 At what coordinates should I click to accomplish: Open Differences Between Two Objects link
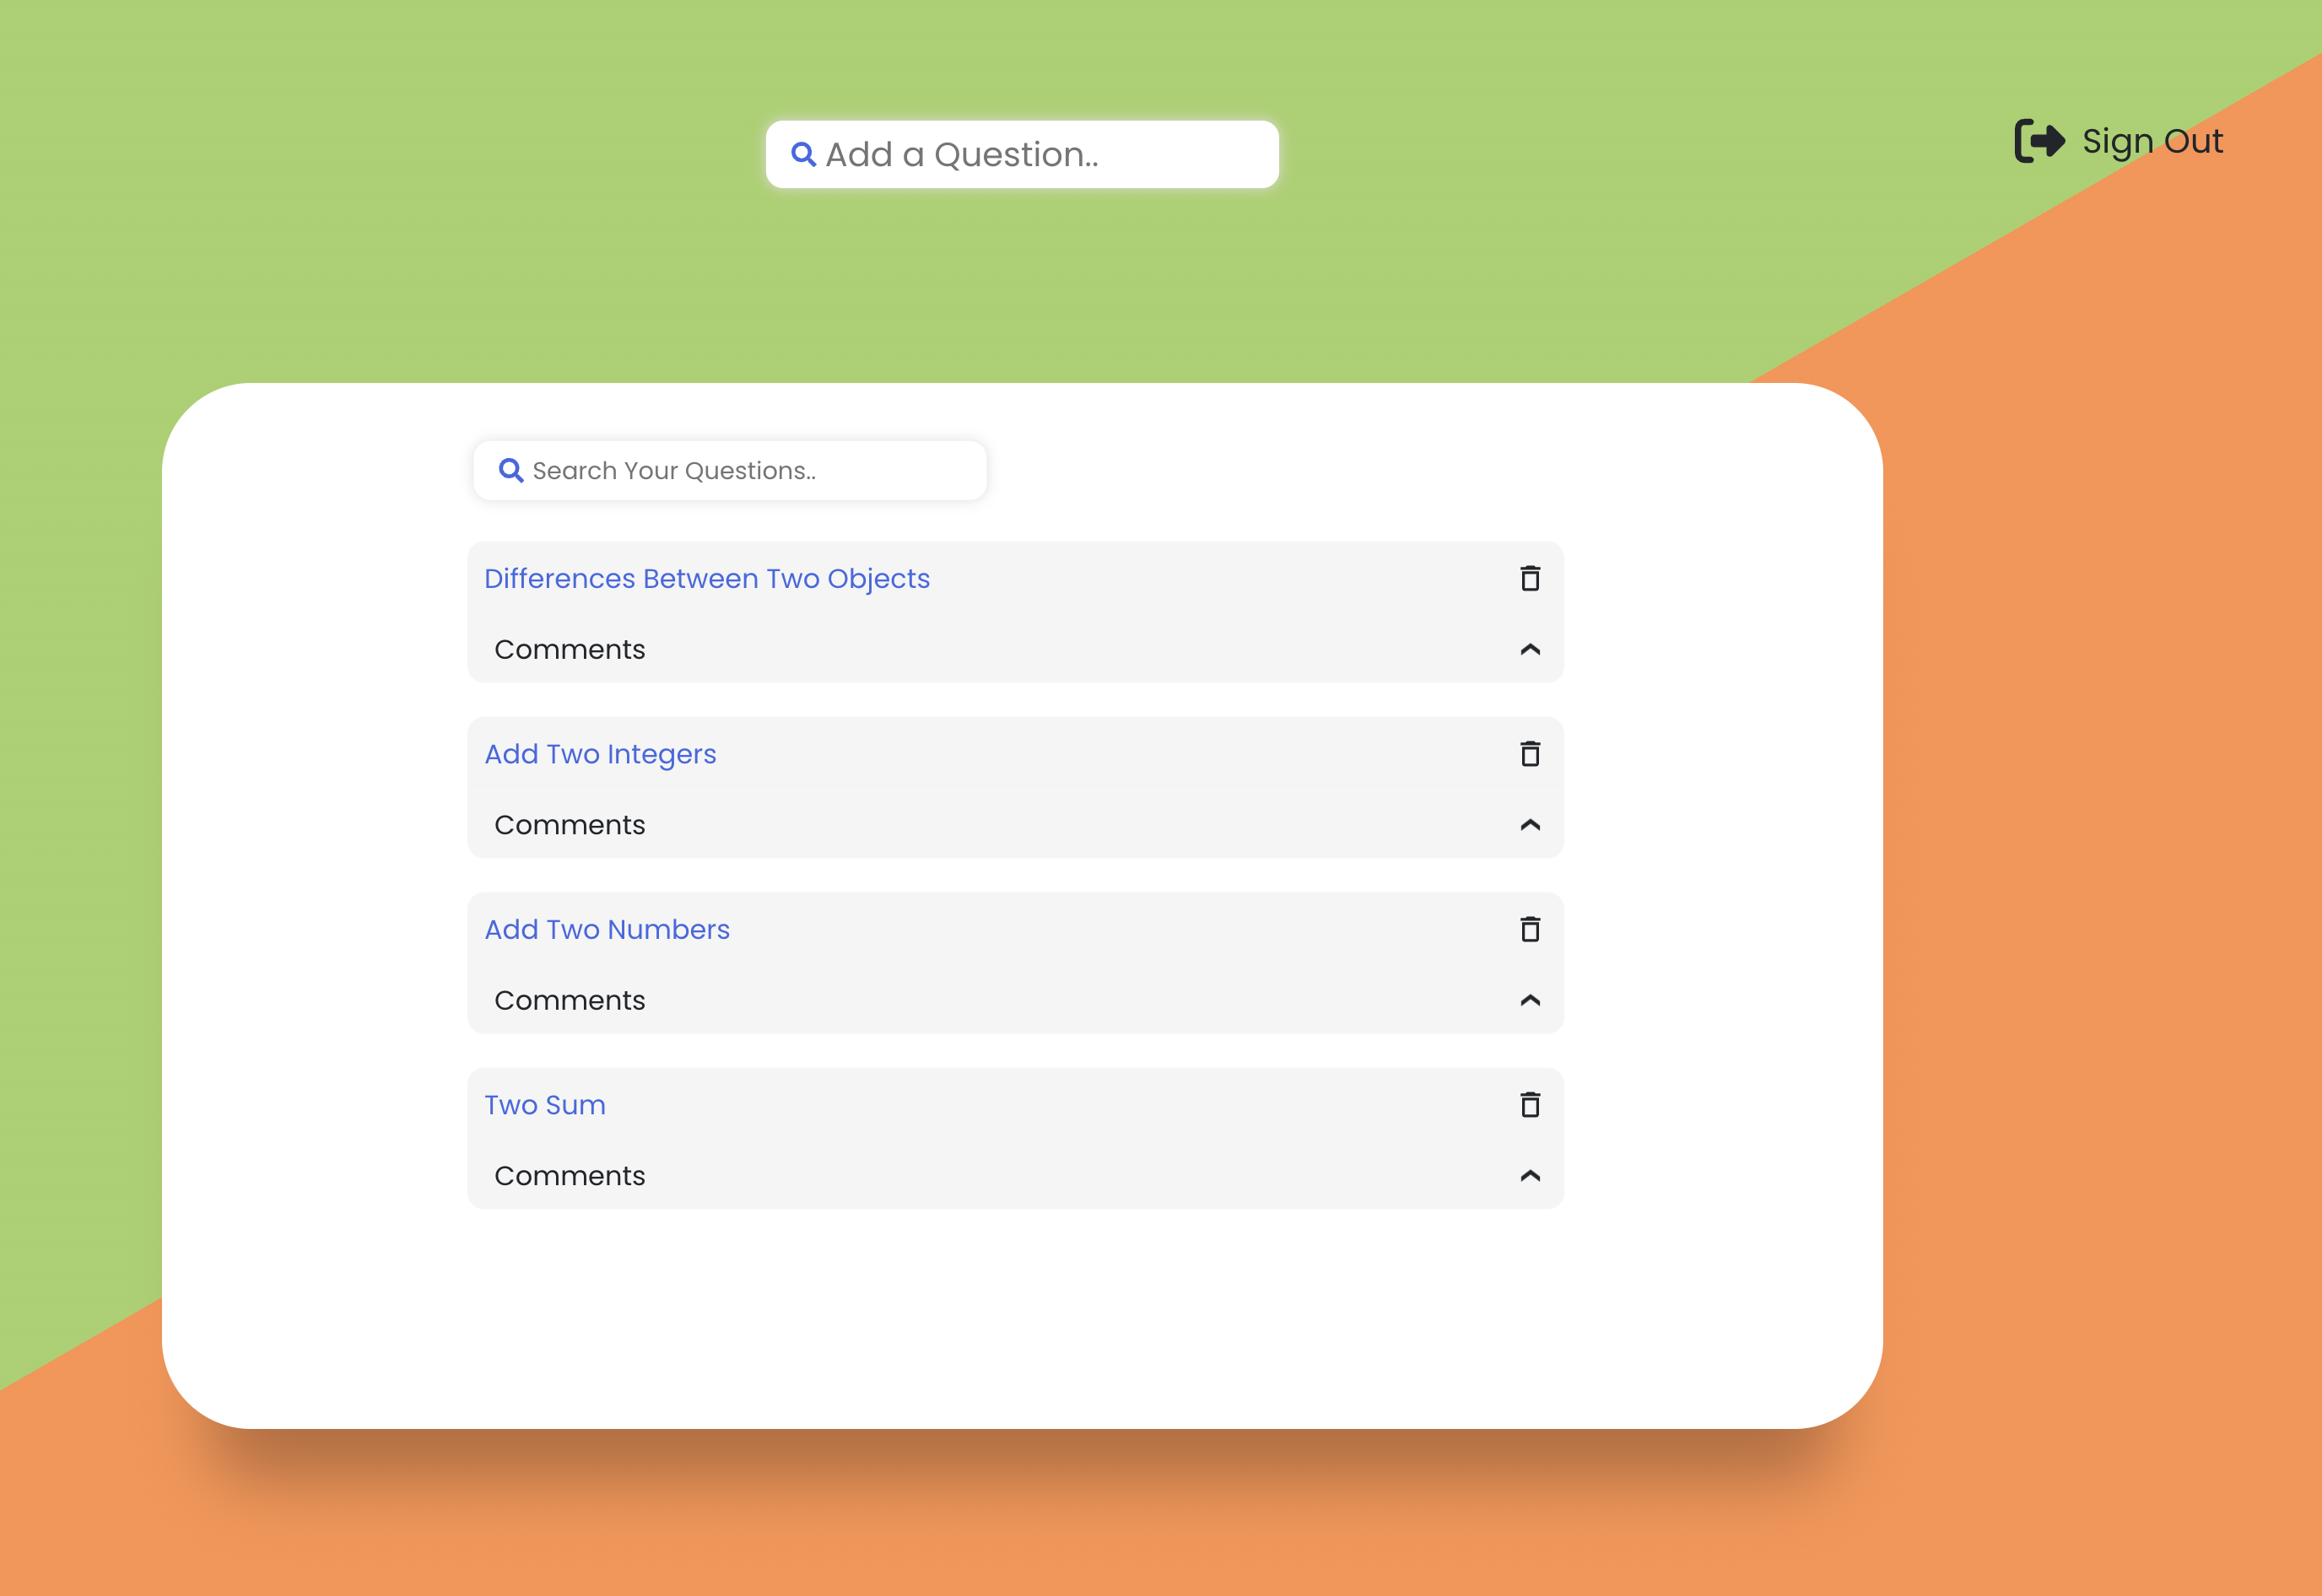(706, 578)
